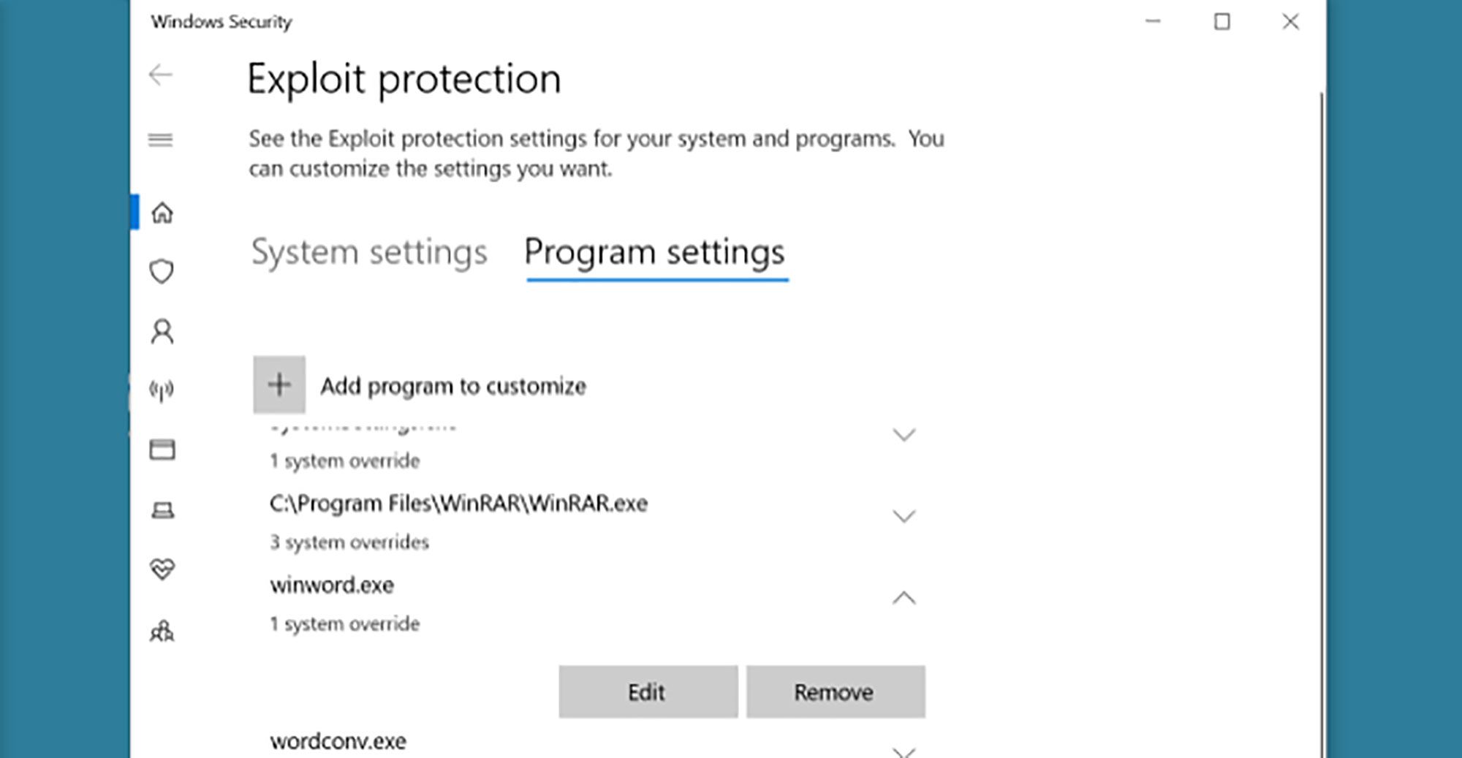The image size is (1462, 758).
Task: Open Family options icon
Action: (162, 631)
